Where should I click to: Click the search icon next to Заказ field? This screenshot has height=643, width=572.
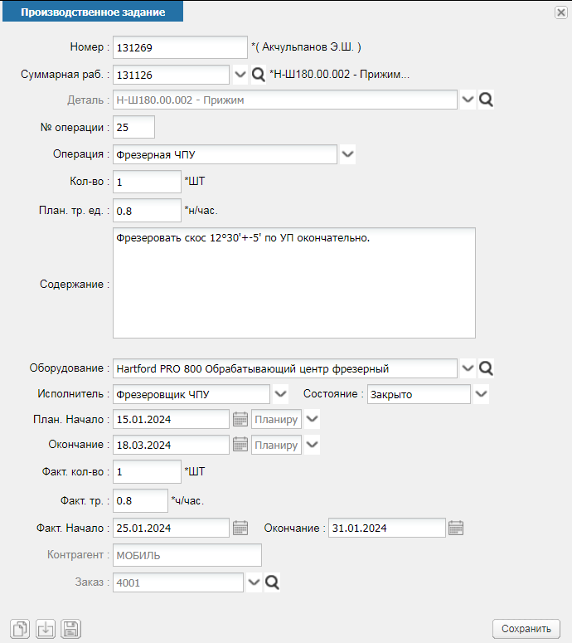272,582
